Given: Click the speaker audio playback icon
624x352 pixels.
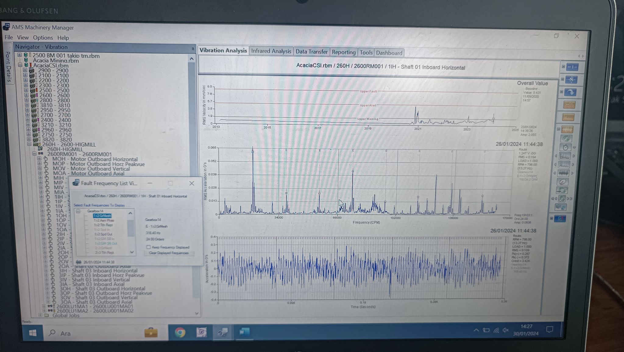Looking at the screenshot, I should pyautogui.click(x=561, y=207).
